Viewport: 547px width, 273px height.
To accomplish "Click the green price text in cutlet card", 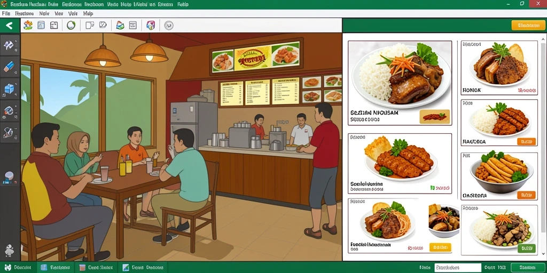I will (x=440, y=188).
